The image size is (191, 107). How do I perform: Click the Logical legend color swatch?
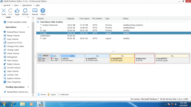coord(49,95)
